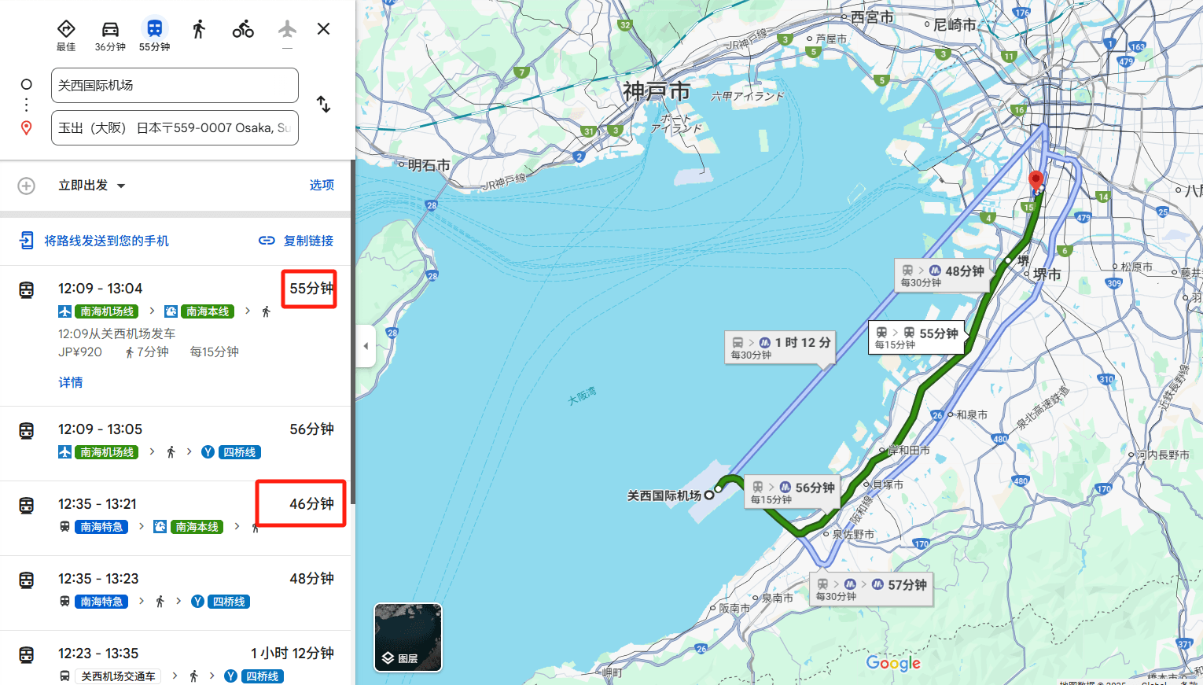Click the 堺市 city label on map
The height and width of the screenshot is (685, 1203).
coord(1047,274)
